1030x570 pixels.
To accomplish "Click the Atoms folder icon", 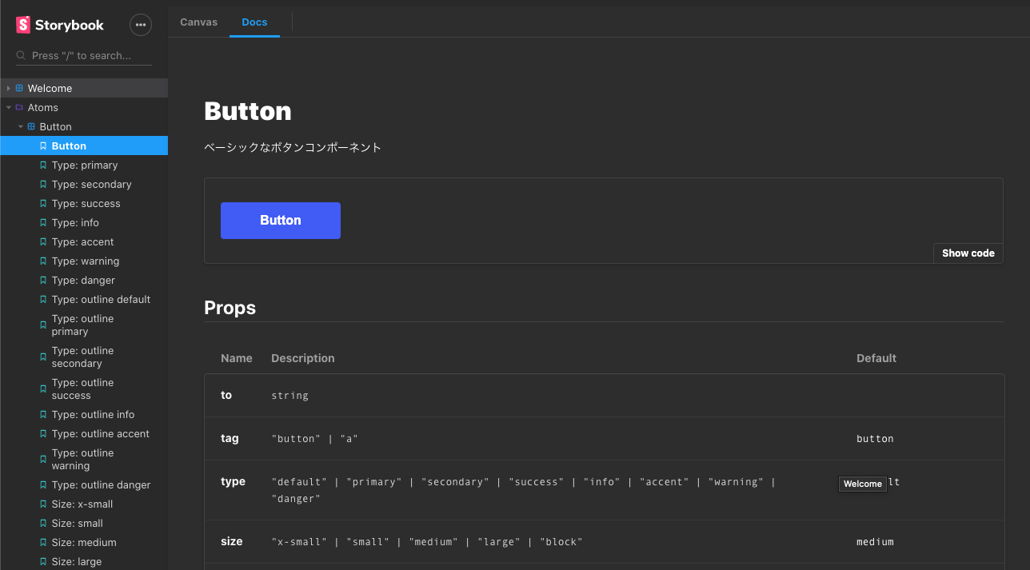I will coord(19,108).
